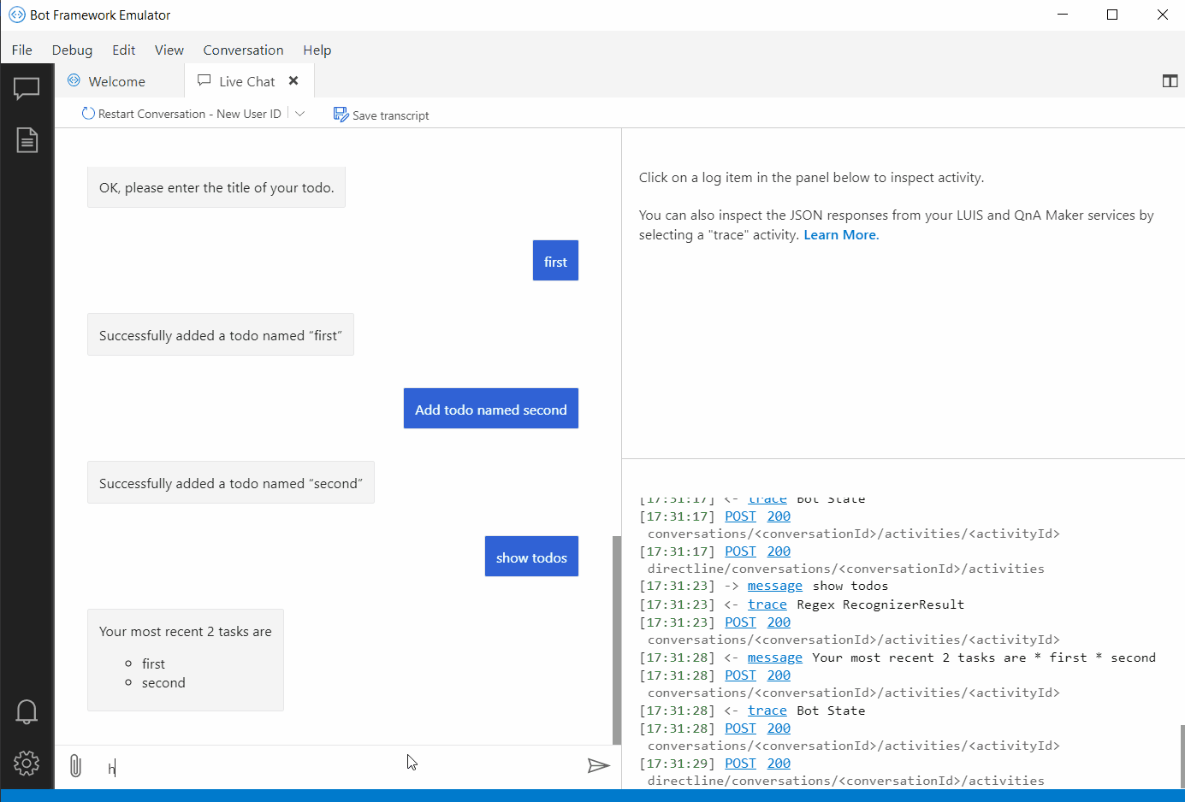This screenshot has width=1185, height=802.
Task: Open the Help menu
Action: (x=317, y=50)
